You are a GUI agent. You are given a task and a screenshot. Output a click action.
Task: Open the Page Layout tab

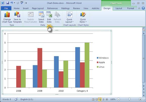point(38,8)
